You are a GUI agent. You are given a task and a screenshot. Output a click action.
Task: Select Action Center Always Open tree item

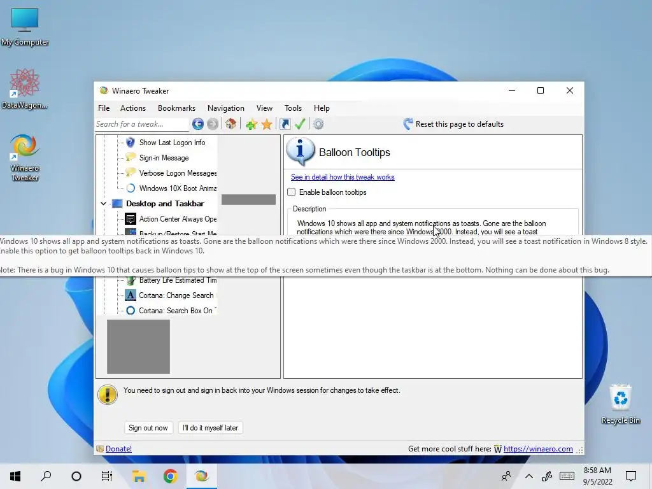pyautogui.click(x=178, y=219)
